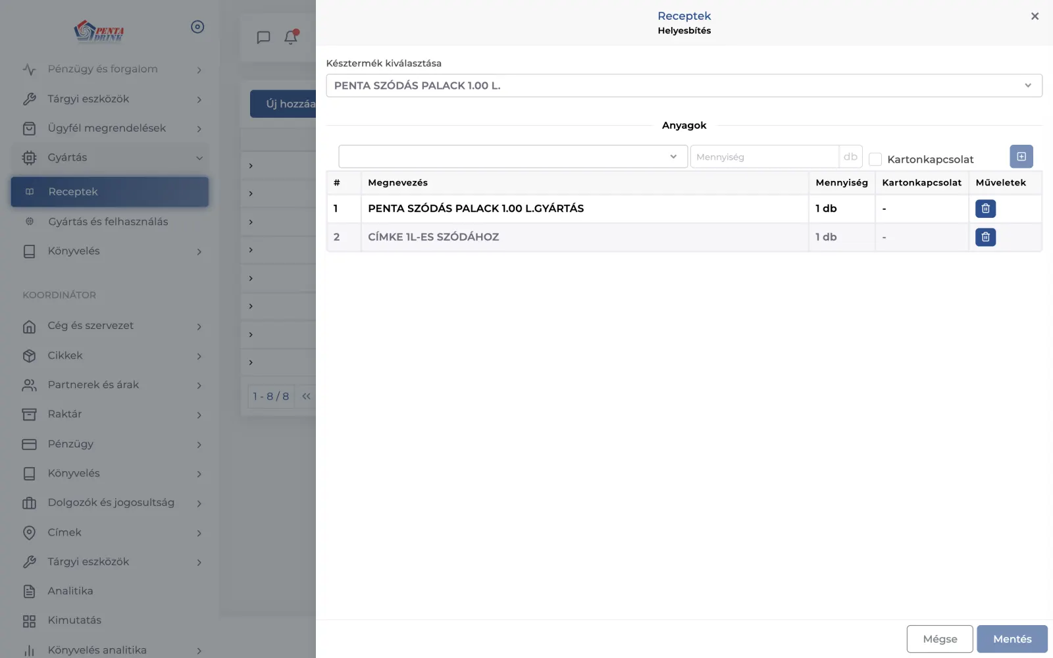The height and width of the screenshot is (658, 1053).
Task: Click the Ügyfél megrendelések bag icon
Action: [x=29, y=128]
